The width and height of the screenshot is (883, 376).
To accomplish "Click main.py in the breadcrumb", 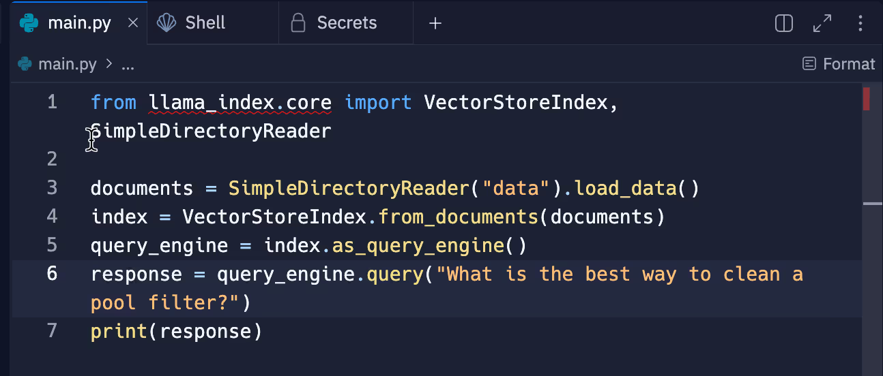I will (68, 65).
